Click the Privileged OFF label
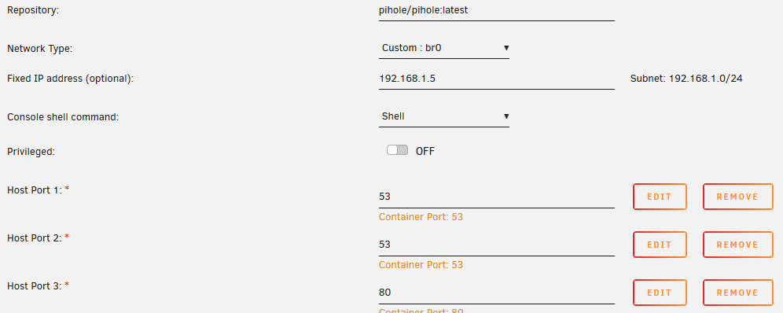This screenshot has width=783, height=313. (x=425, y=151)
